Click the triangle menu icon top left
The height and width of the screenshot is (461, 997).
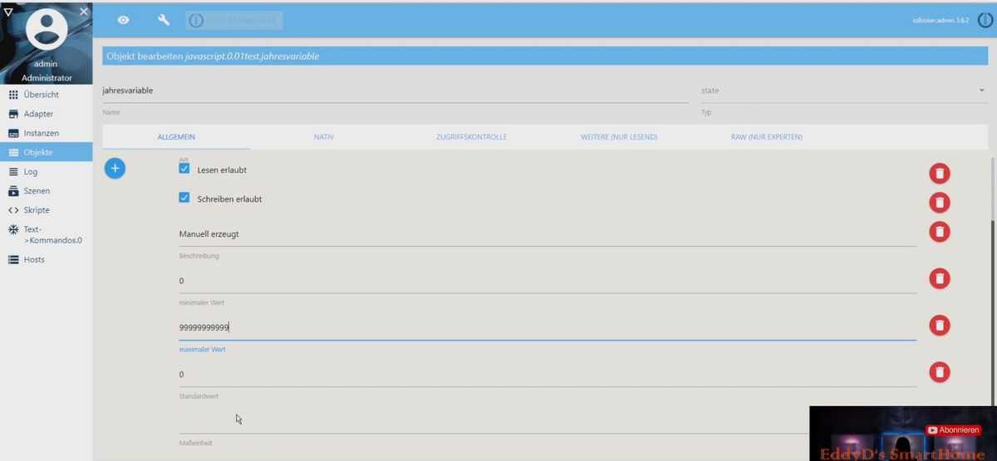click(x=8, y=11)
